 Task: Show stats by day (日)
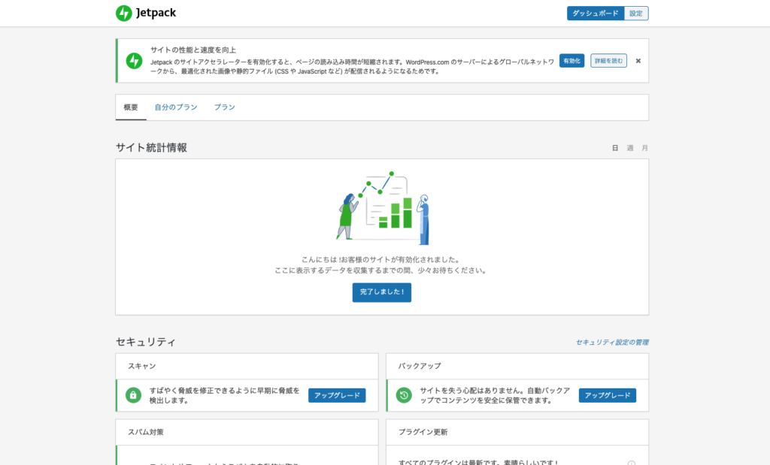coord(615,148)
